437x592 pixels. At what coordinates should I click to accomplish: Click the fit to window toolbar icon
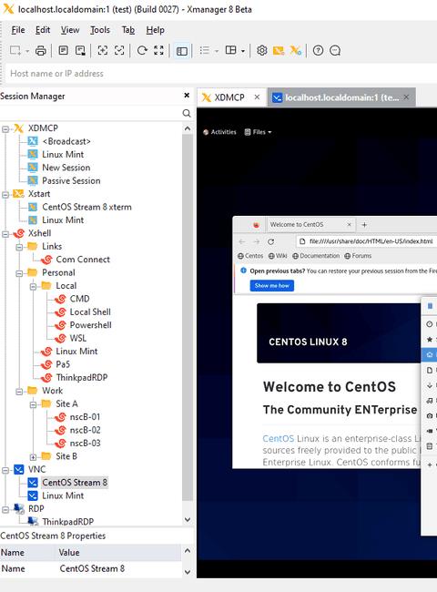pos(103,51)
